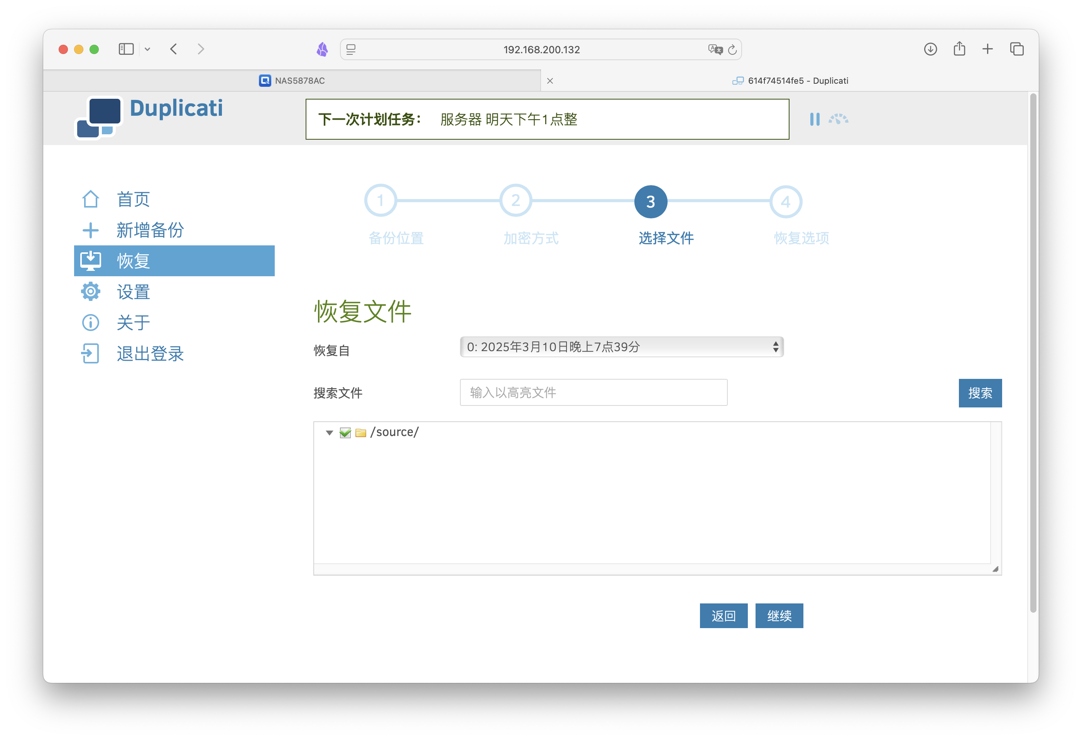Image resolution: width=1082 pixels, height=740 pixels.
Task: Click the 下一次计划任务 status banner
Action: click(x=547, y=119)
